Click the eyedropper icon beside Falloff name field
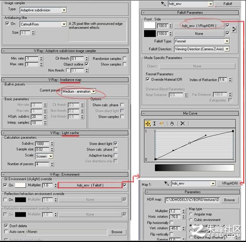Viewport: 246px width, 242px height. [x=163, y=4]
